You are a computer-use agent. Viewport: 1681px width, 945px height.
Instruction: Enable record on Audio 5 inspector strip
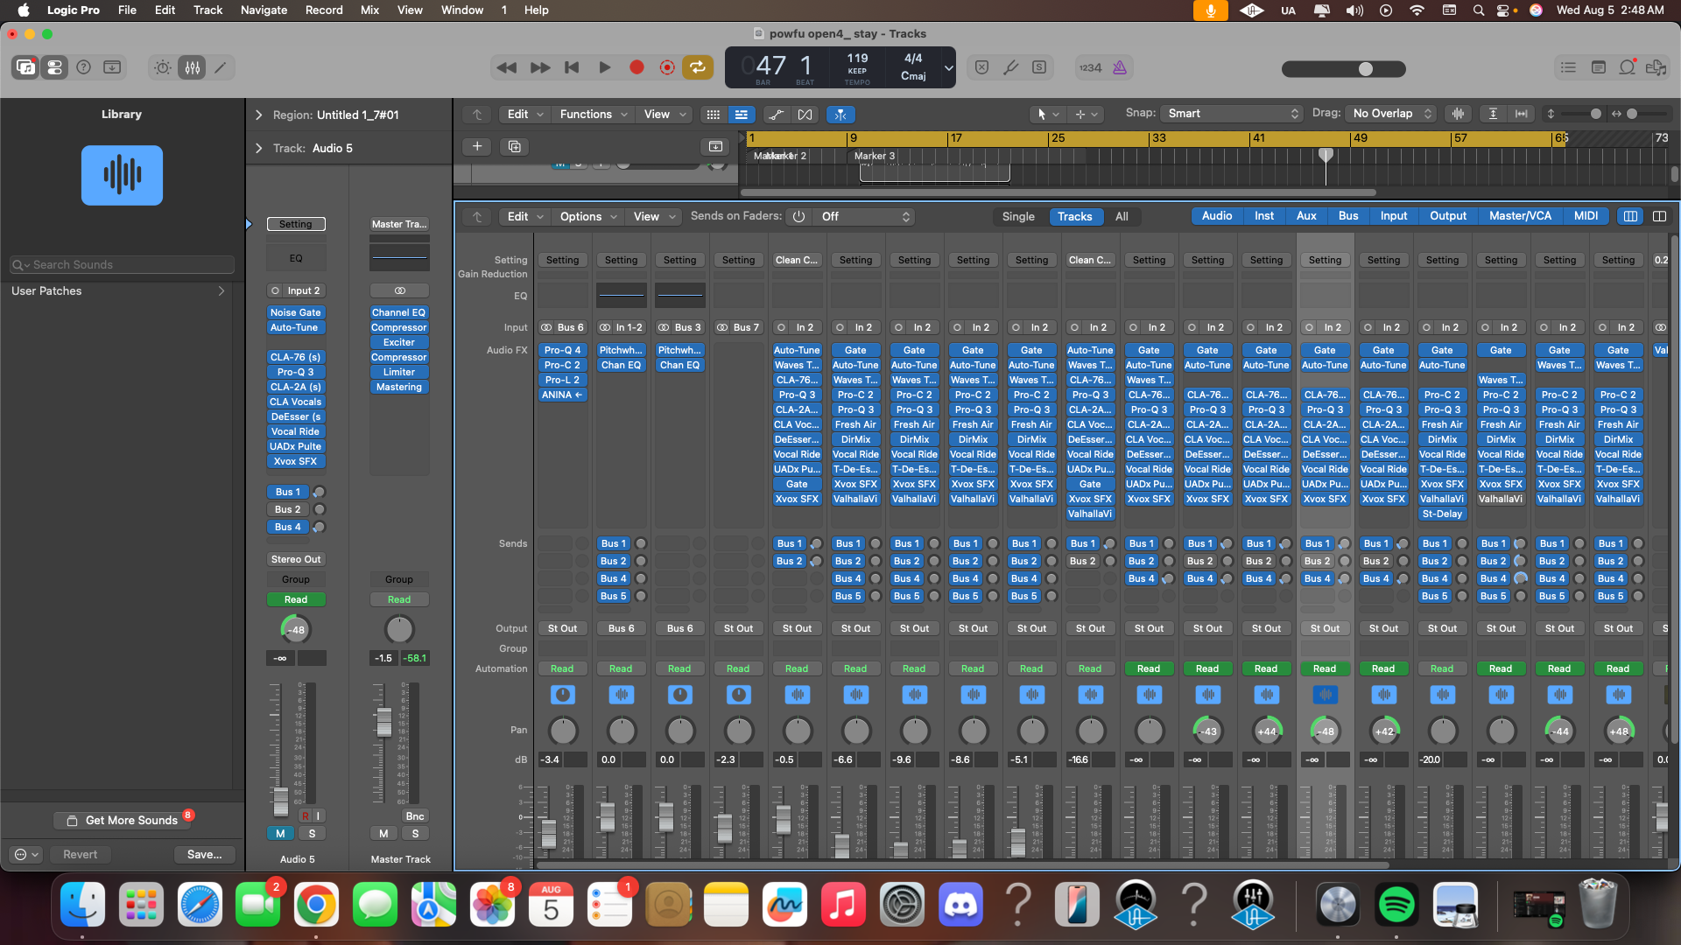tap(305, 815)
